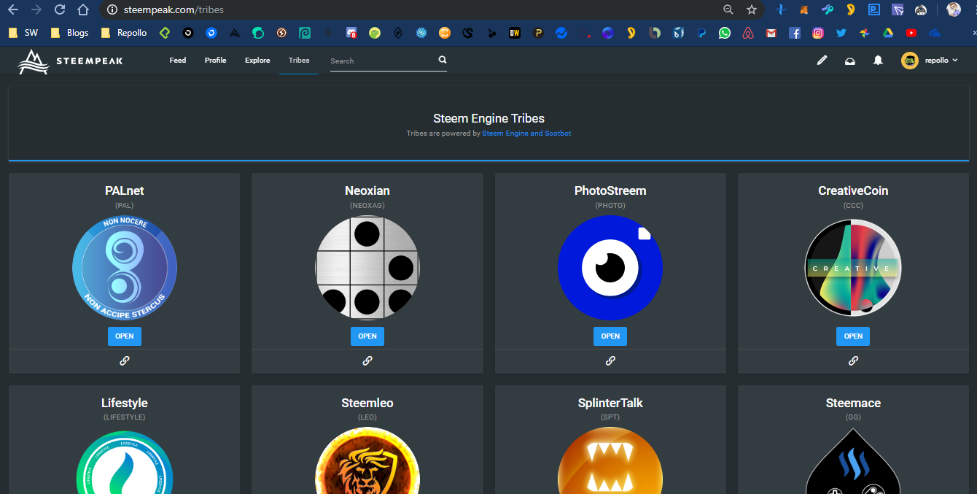977x494 pixels.
Task: Open the wallet icon in header
Action: pyautogui.click(x=849, y=61)
